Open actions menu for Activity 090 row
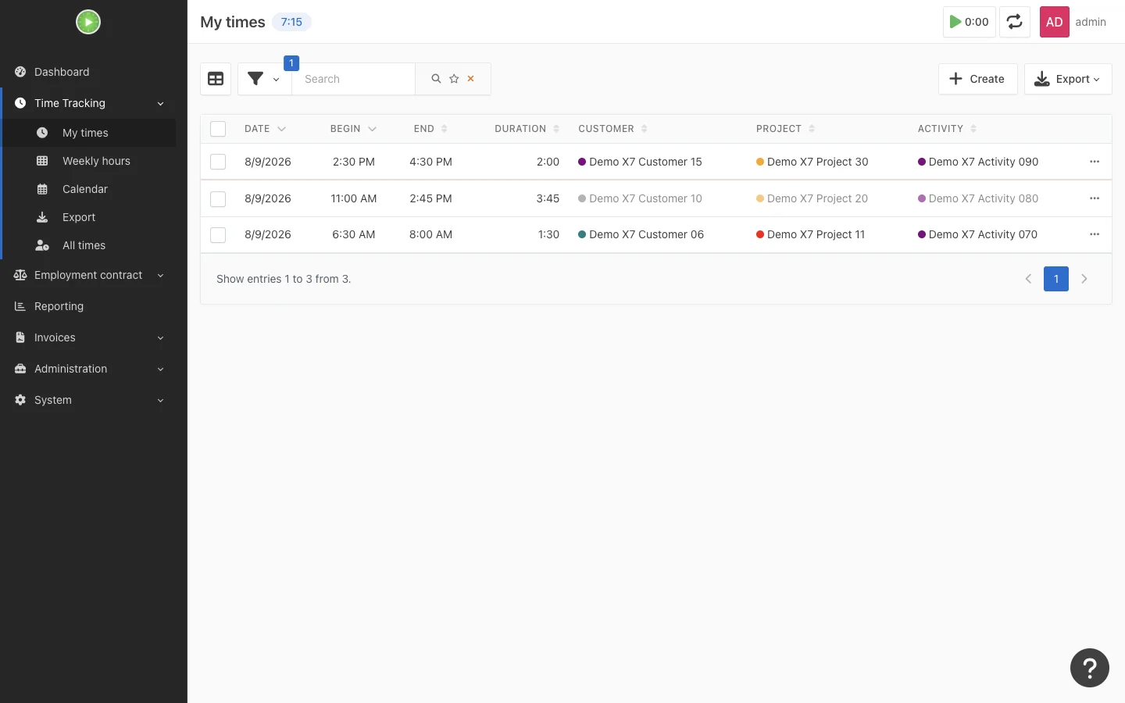 1095,162
